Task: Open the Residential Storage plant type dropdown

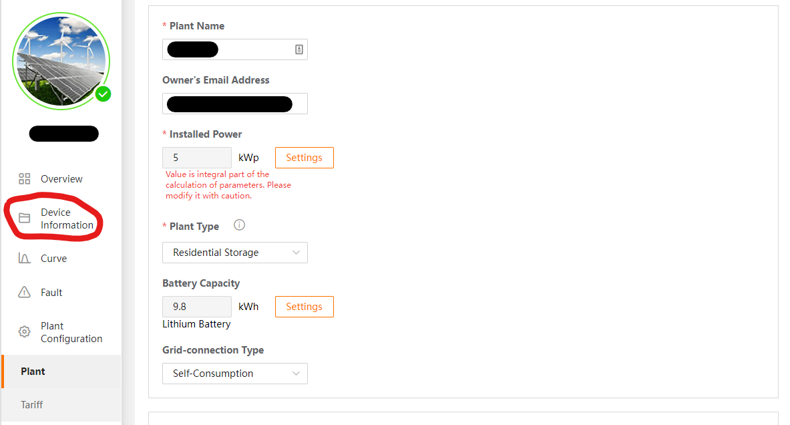Action: [235, 253]
